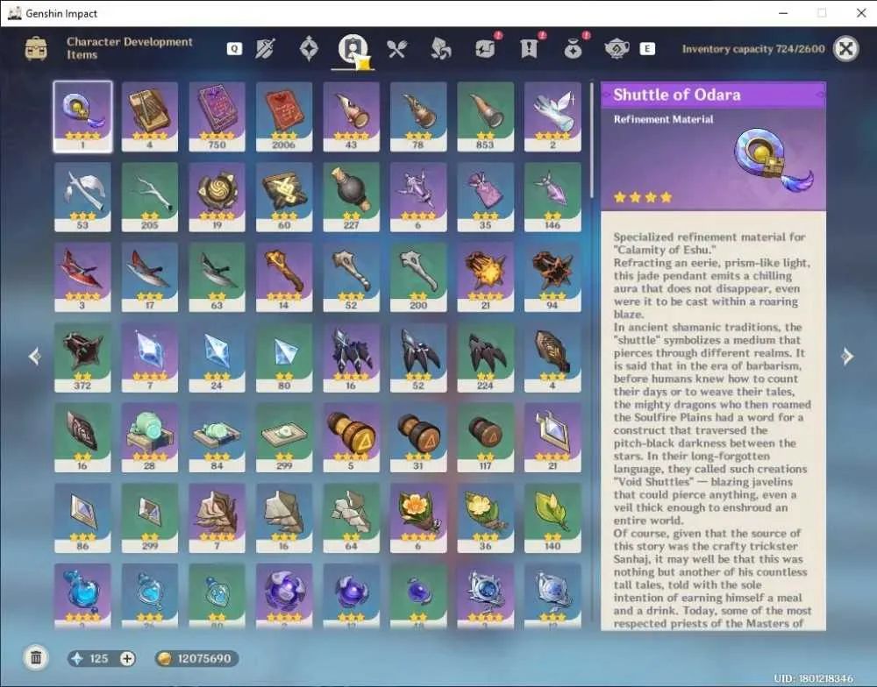Viewport: 877px width, 687px height.
Task: Choose the horn item with count 43
Action: 352,117
